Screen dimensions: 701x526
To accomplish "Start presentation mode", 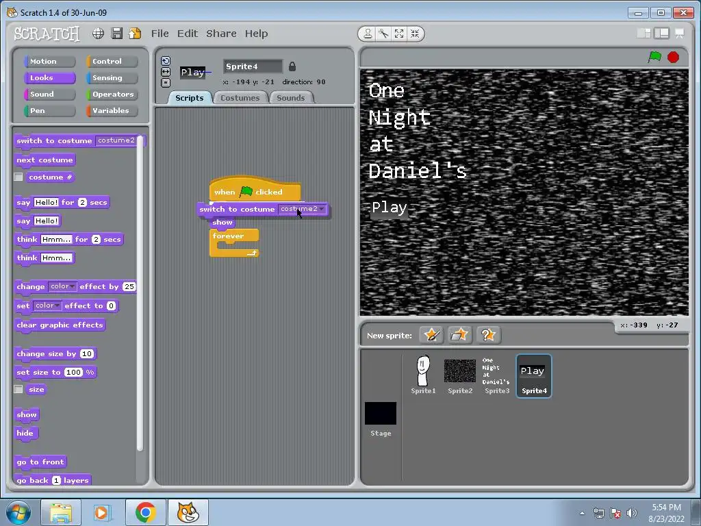I will point(679,34).
